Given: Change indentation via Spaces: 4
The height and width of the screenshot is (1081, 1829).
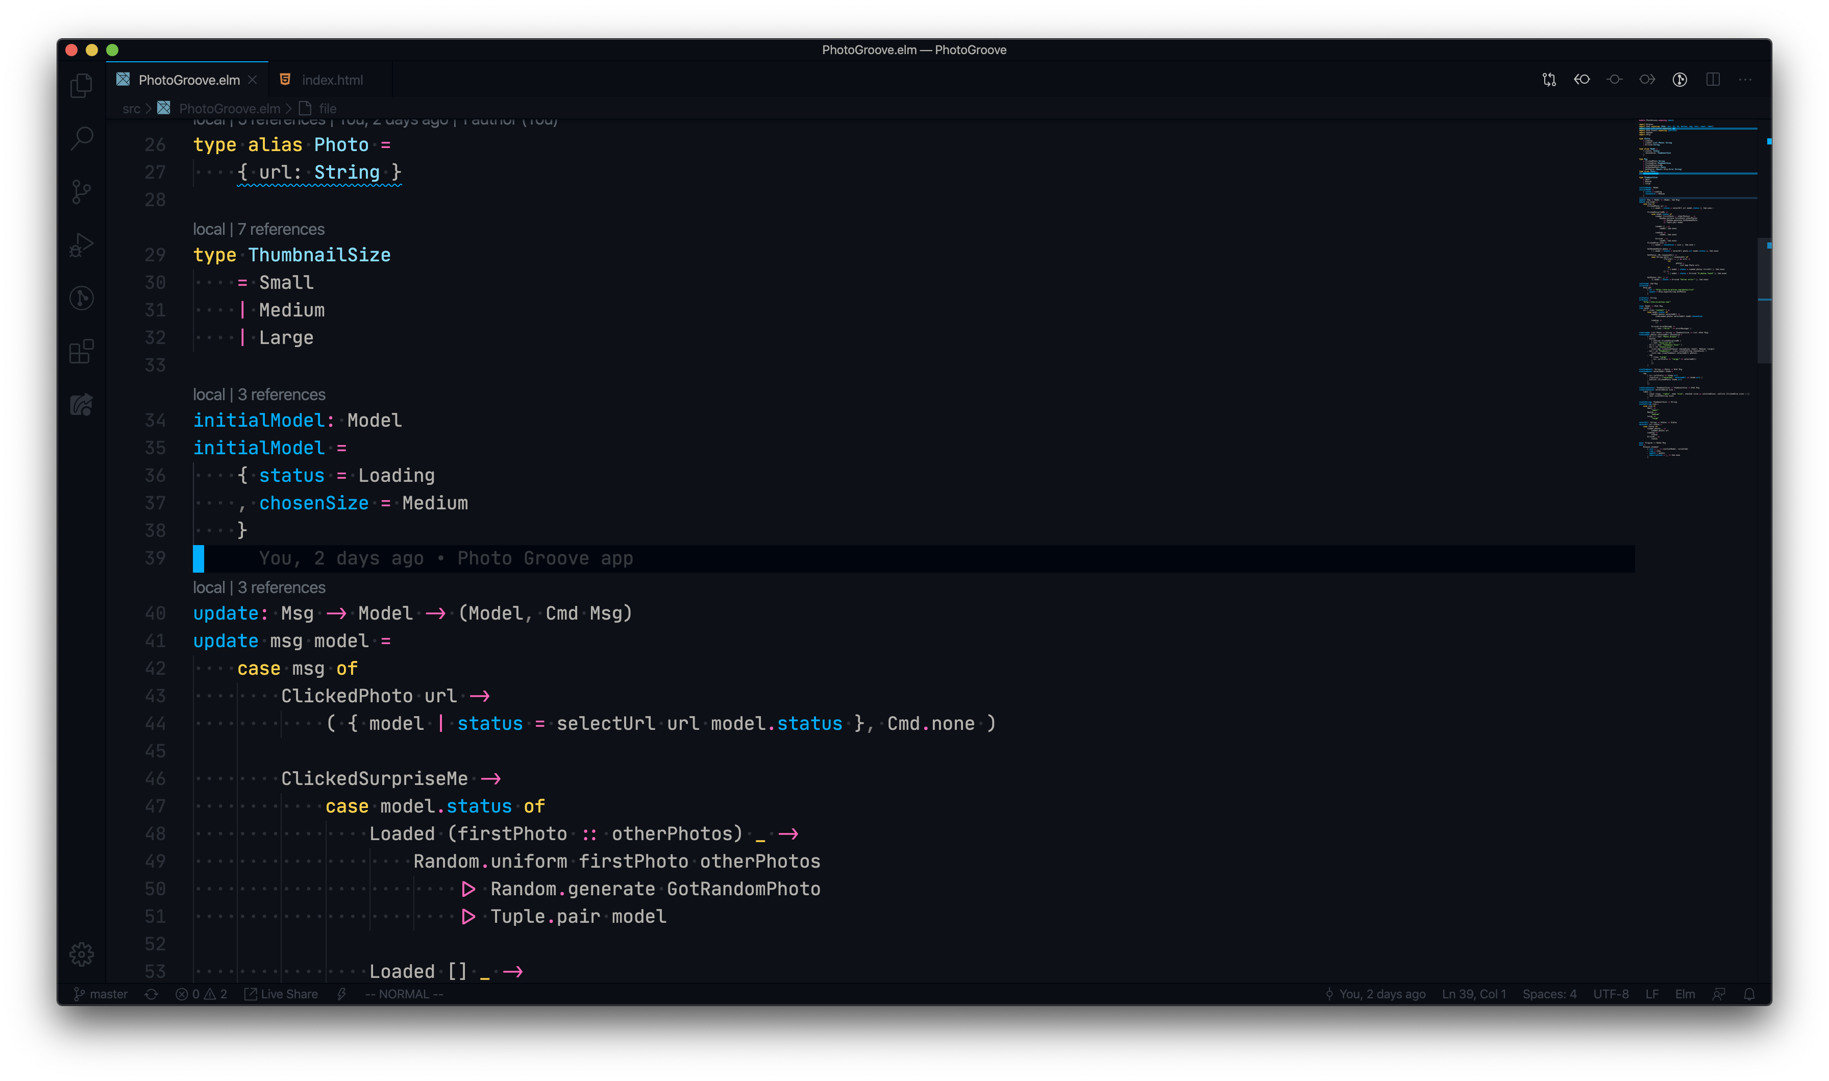Looking at the screenshot, I should [1549, 994].
